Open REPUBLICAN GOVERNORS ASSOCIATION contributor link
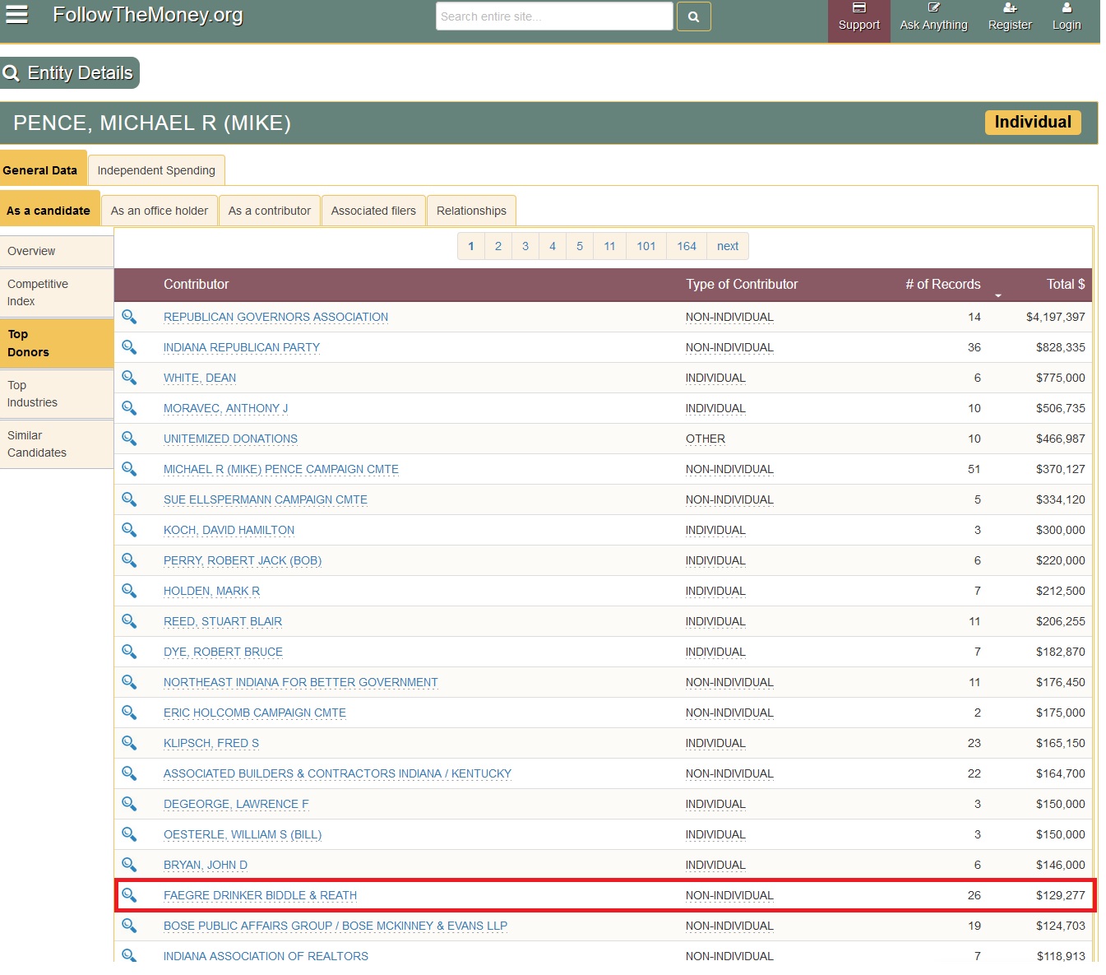This screenshot has width=1106, height=975. 275,317
